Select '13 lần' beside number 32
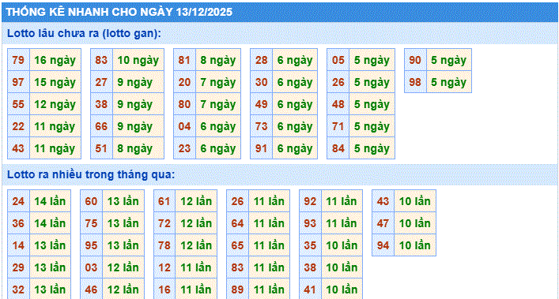This screenshot has height=299, width=559. click(x=50, y=289)
